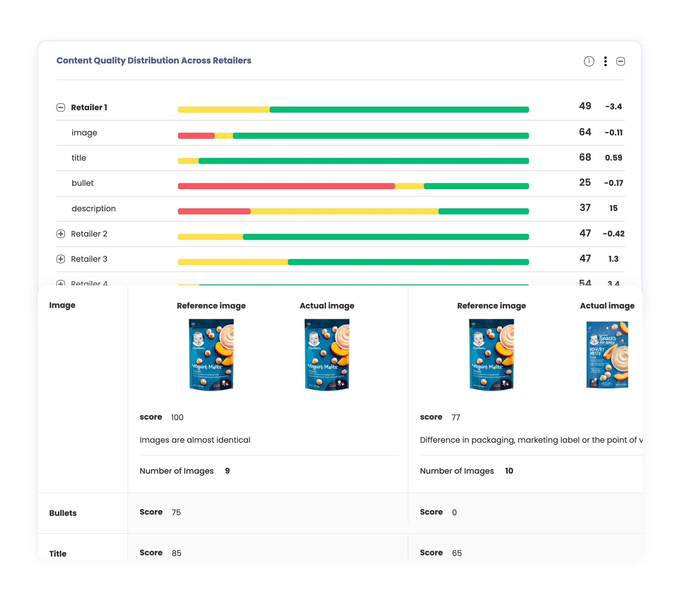This screenshot has height=600, width=679.
Task: Open the three-dot options menu
Action: [x=605, y=61]
